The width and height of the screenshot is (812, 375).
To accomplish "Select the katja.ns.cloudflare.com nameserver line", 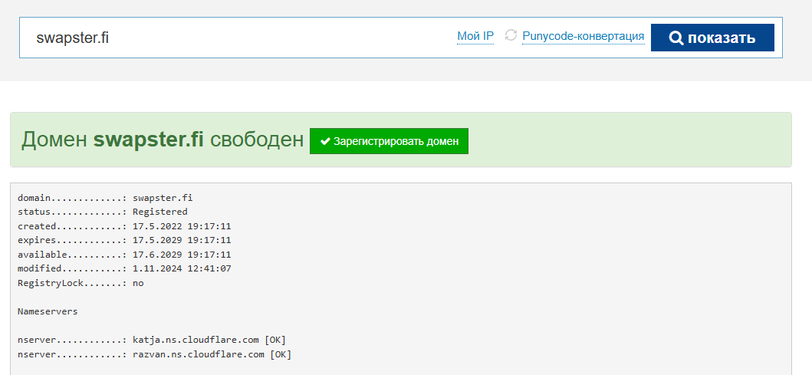I will tap(152, 340).
